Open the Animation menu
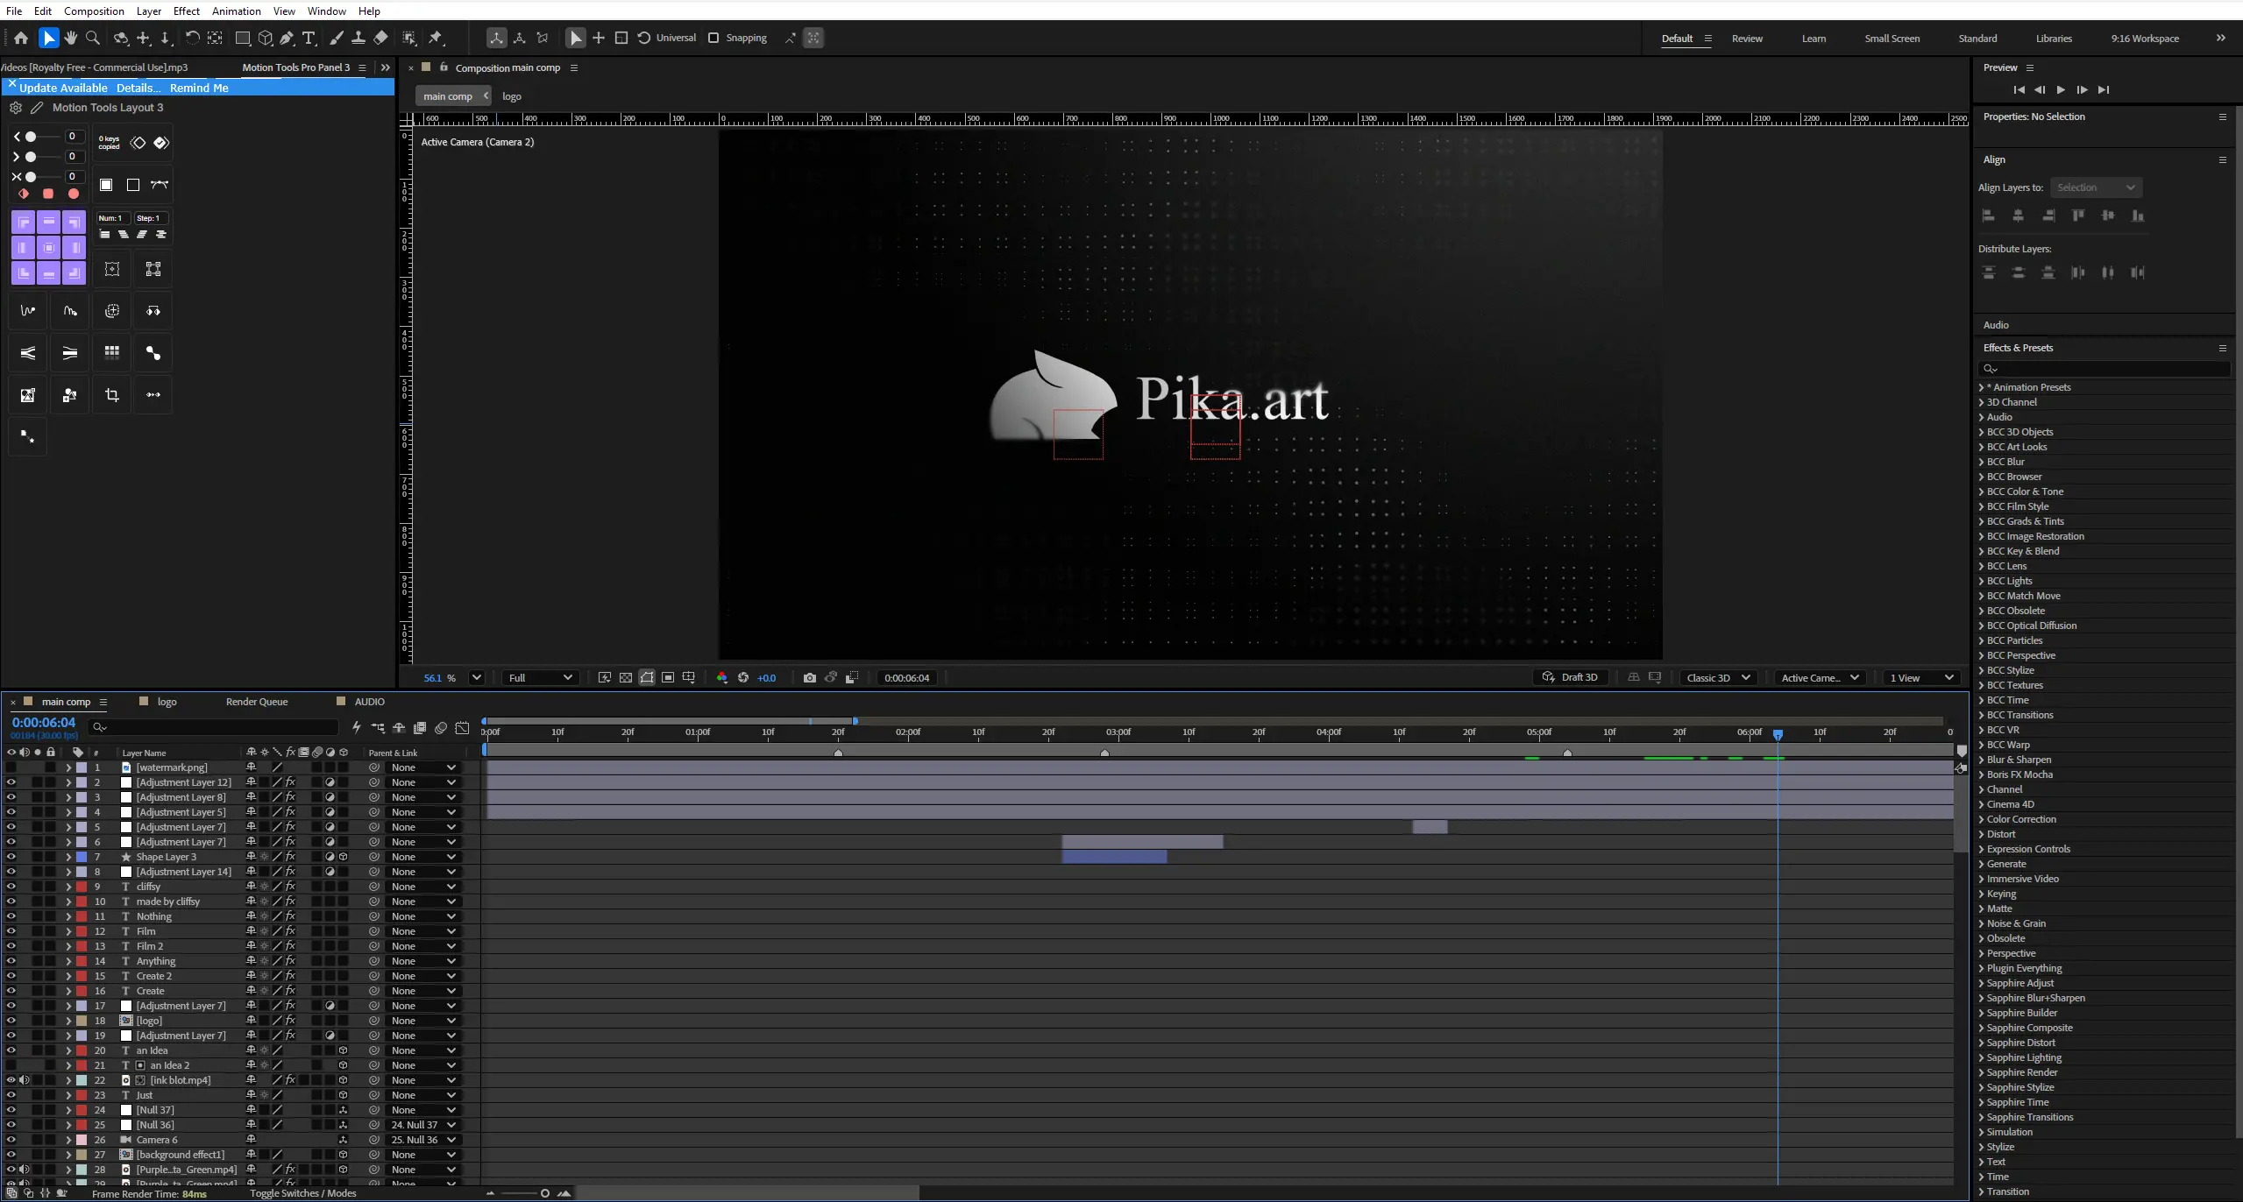 236,11
